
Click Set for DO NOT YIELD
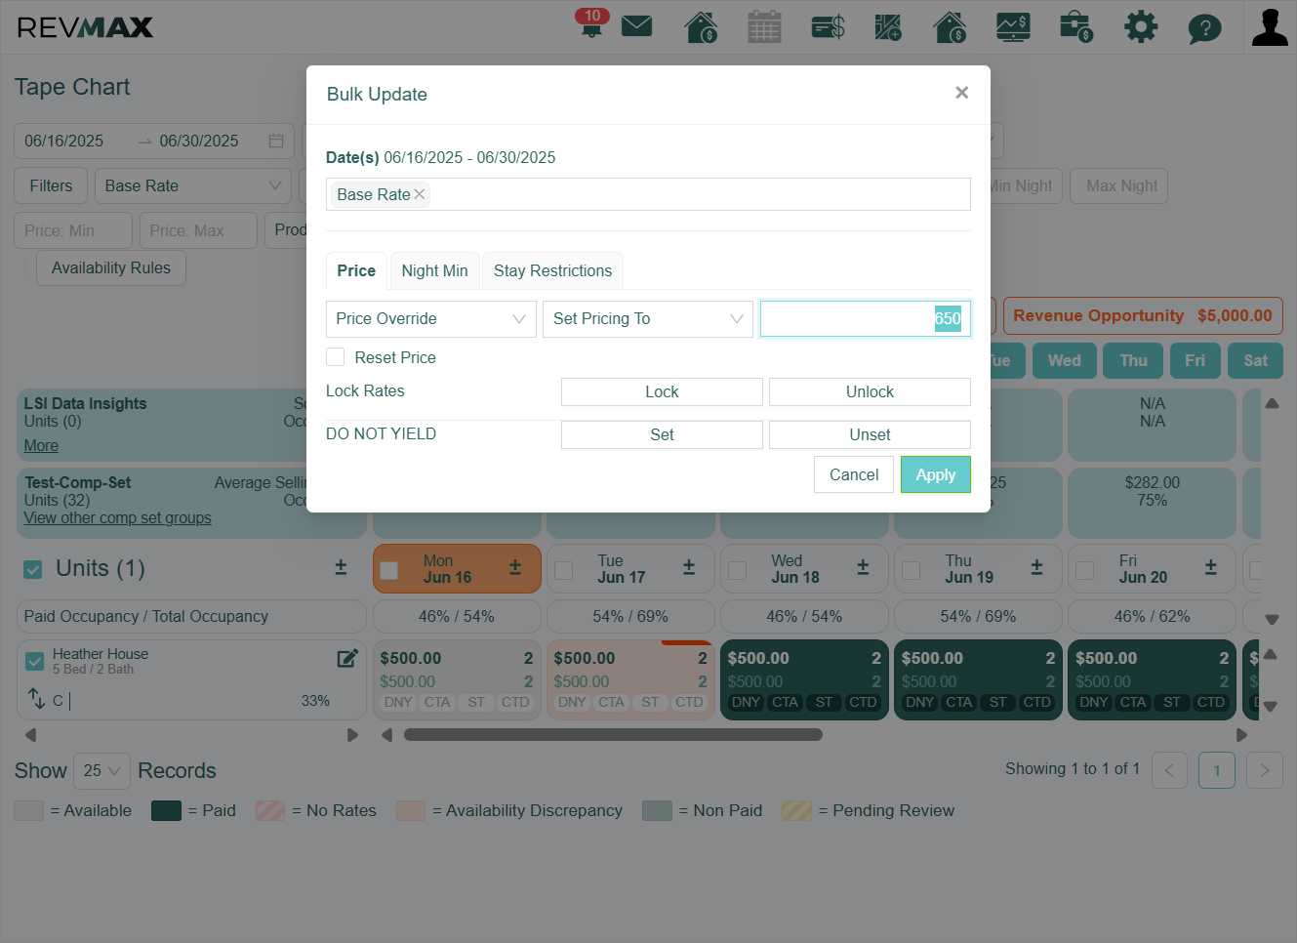coord(662,434)
